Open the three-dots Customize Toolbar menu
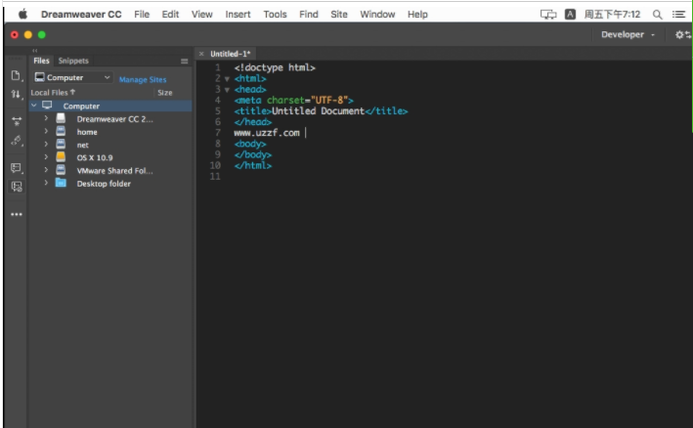This screenshot has height=428, width=693. (x=16, y=214)
